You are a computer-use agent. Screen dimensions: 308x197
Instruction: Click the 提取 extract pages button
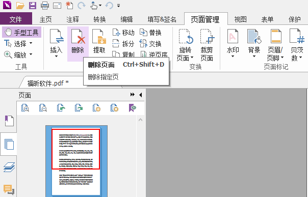(99, 42)
